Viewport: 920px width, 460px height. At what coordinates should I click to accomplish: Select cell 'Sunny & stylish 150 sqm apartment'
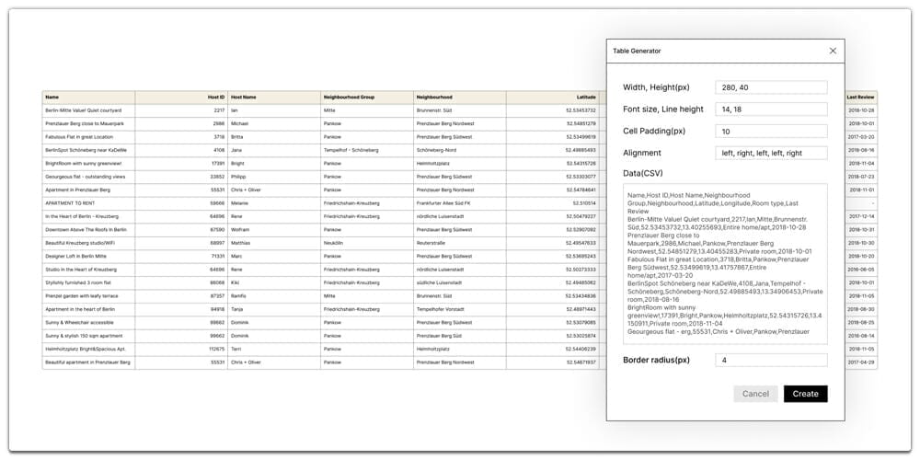click(x=88, y=336)
